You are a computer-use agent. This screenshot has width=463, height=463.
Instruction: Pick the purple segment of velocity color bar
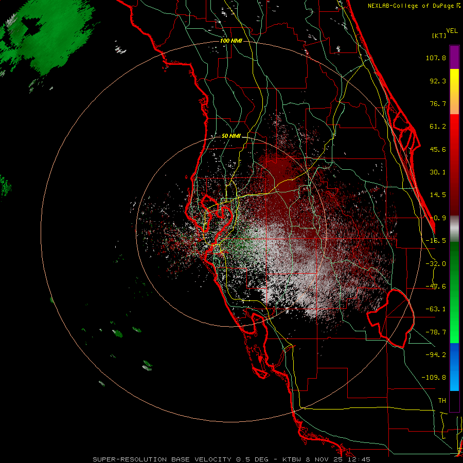coord(454,57)
